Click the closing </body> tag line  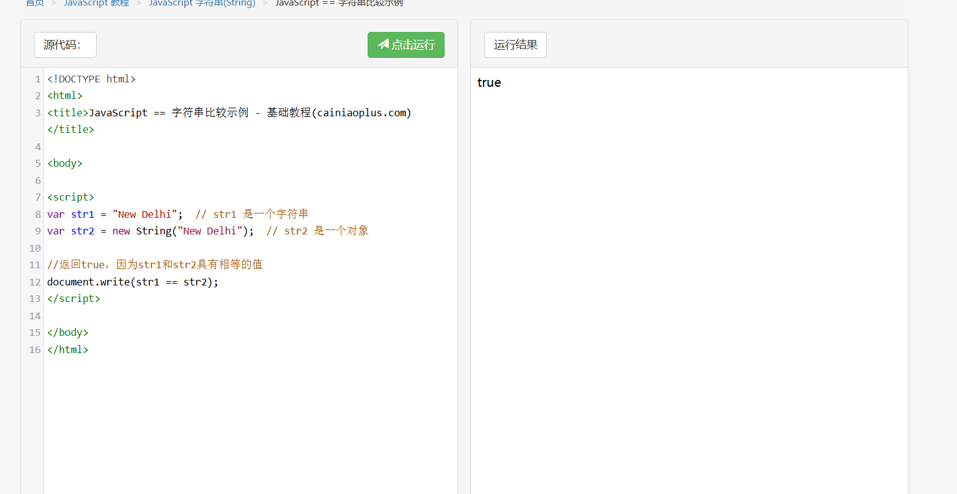click(x=68, y=332)
